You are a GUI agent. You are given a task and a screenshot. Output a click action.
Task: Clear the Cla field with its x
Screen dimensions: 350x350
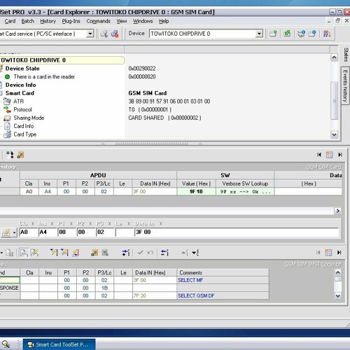coord(33,224)
